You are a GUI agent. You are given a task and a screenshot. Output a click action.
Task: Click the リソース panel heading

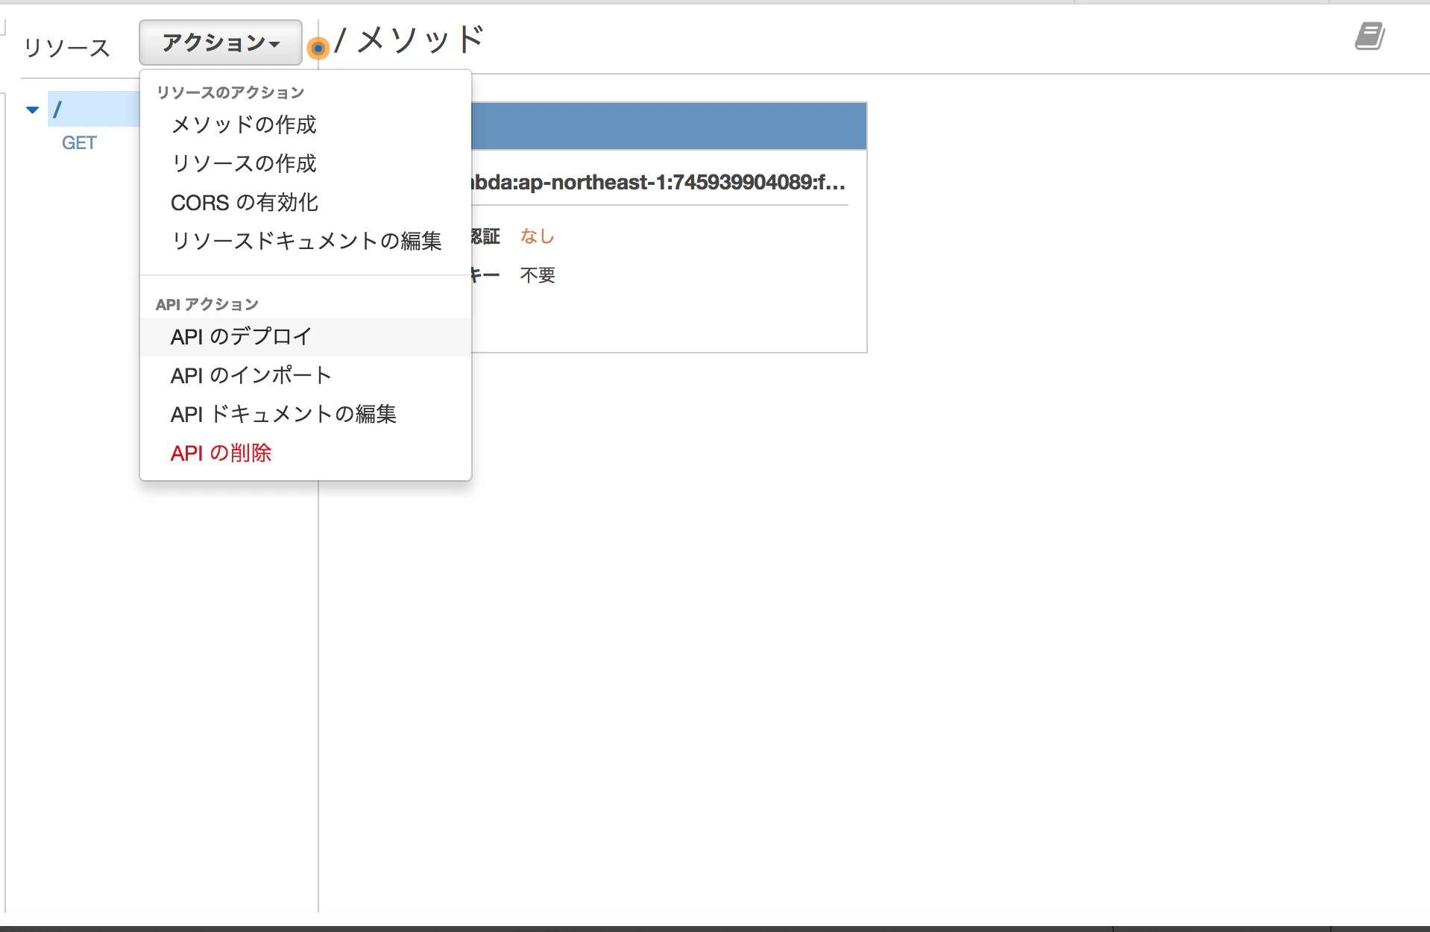click(x=67, y=48)
